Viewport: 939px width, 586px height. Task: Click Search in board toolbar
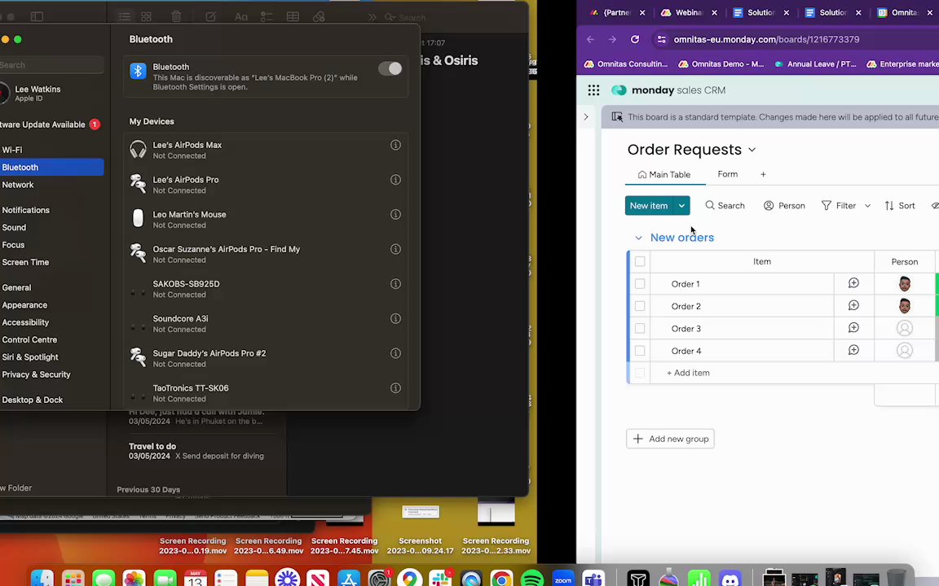[725, 206]
